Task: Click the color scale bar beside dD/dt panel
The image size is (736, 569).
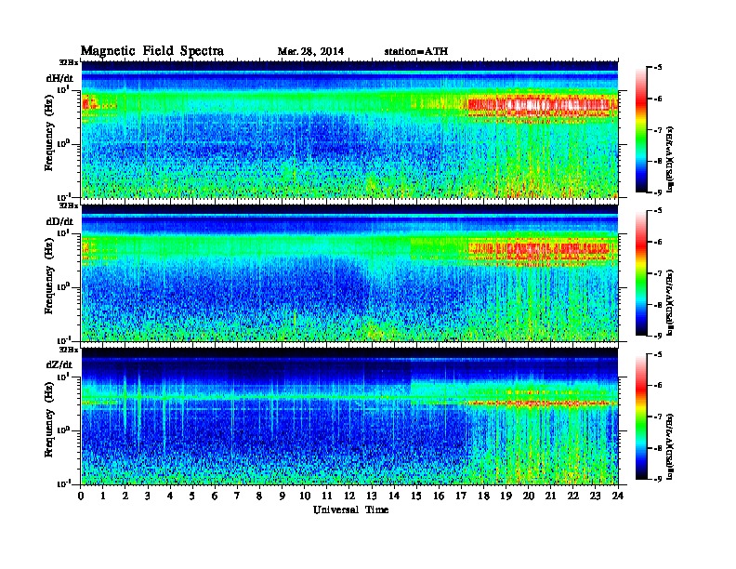Action: 641,273
